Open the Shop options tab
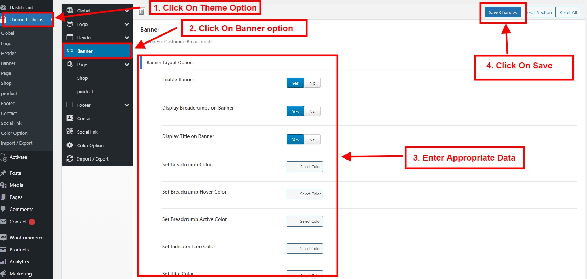587x279 pixels. point(83,78)
